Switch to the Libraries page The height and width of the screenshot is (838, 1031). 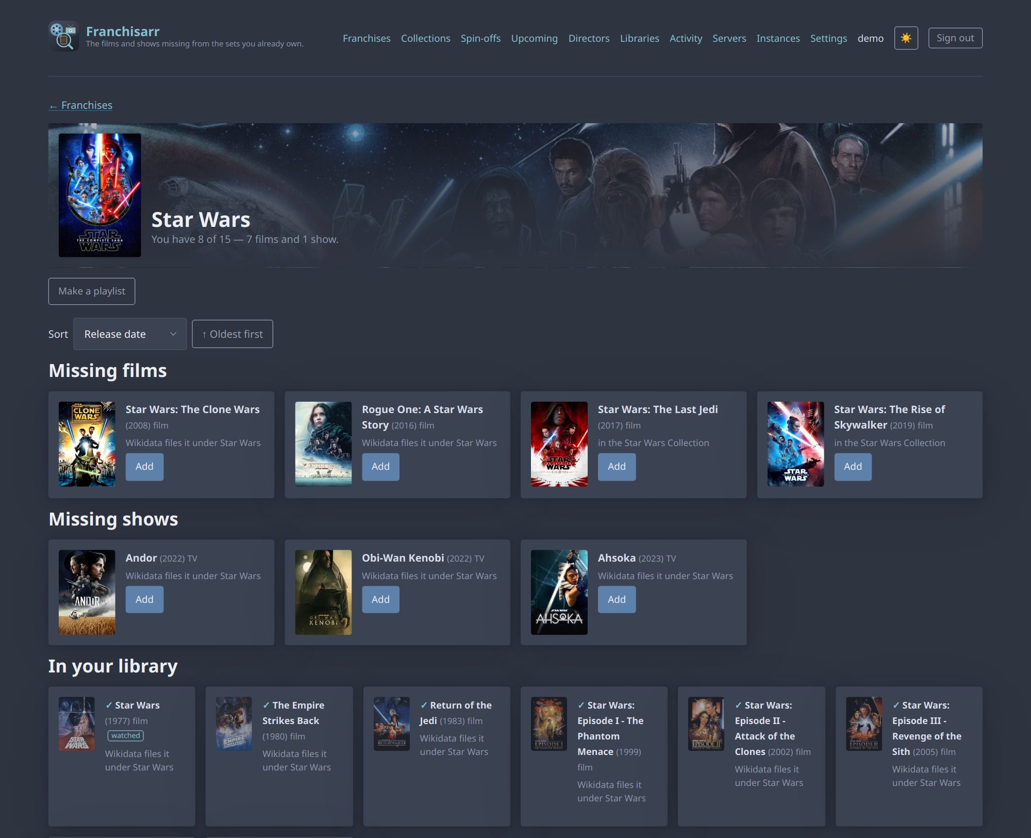pyautogui.click(x=639, y=38)
